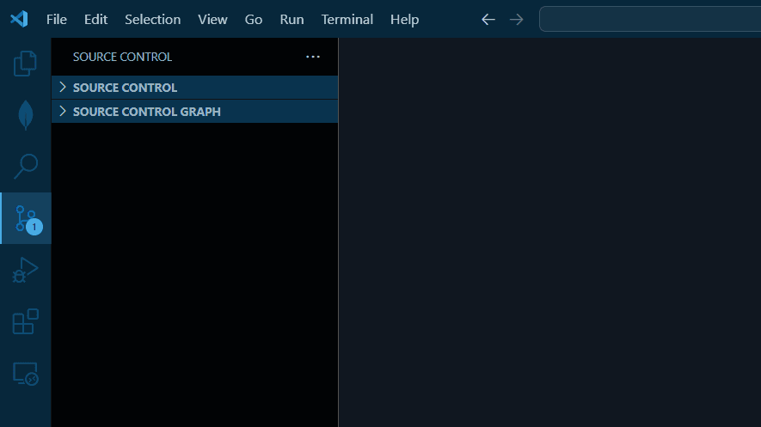Open the Extensions view icon
Viewport: 761px width, 427px height.
pyautogui.click(x=25, y=321)
